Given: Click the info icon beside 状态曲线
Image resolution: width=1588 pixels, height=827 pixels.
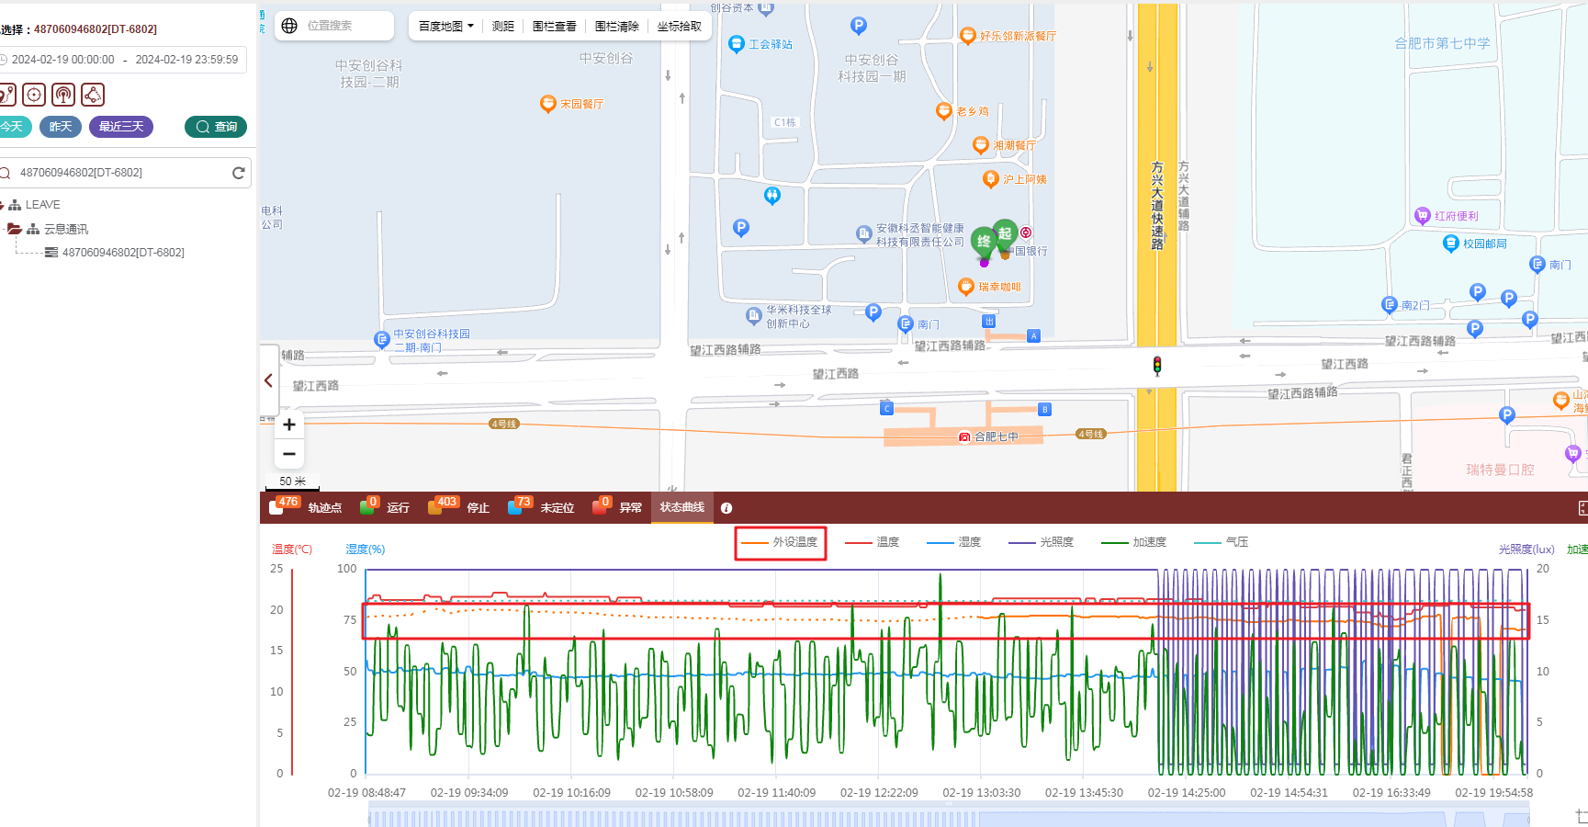Looking at the screenshot, I should click(726, 508).
